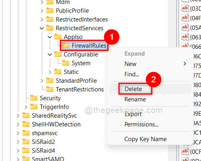
Task: Expand the Static key
Action: point(50,72)
